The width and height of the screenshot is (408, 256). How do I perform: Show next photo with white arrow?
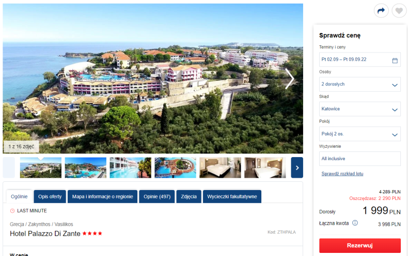pos(289,79)
